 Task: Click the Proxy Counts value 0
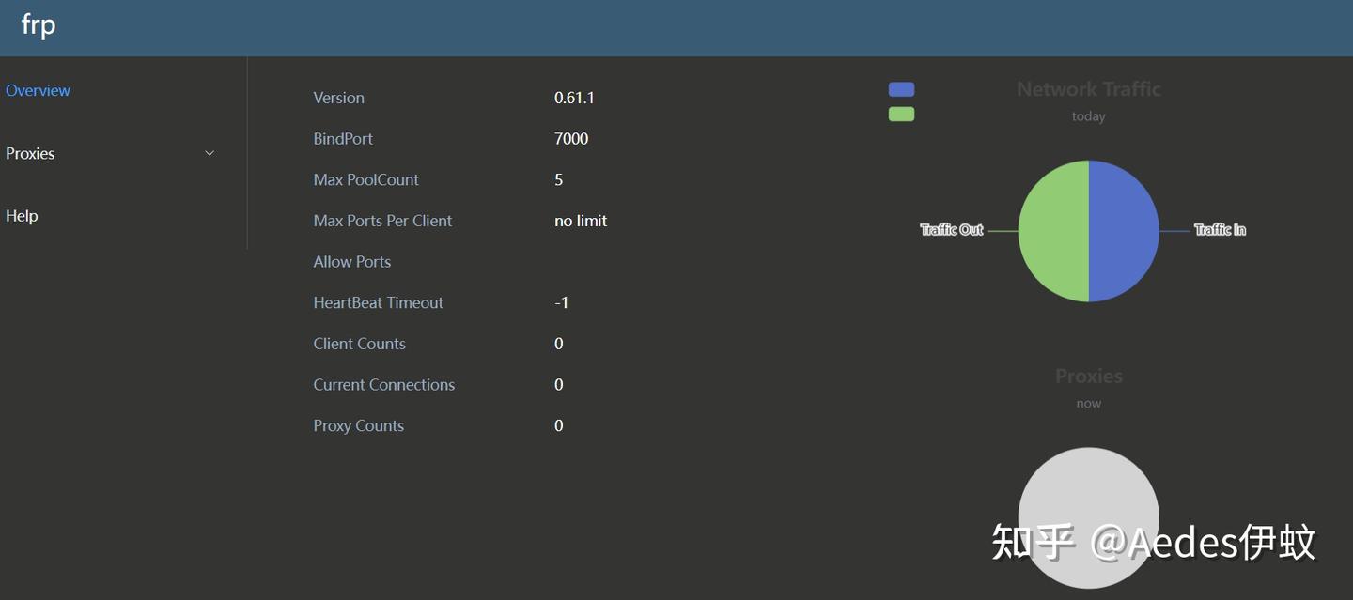point(559,425)
